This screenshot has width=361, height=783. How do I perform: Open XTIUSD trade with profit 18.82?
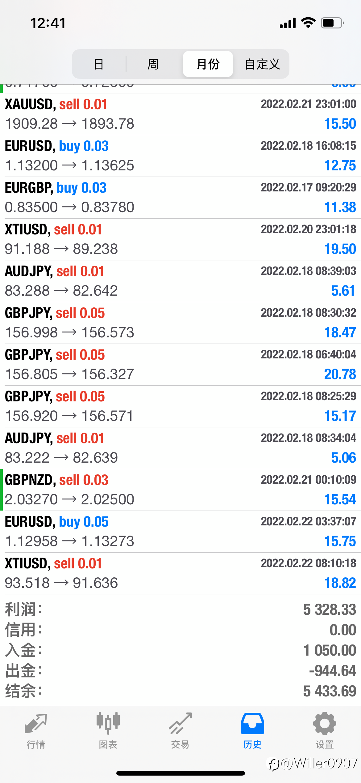tap(180, 573)
